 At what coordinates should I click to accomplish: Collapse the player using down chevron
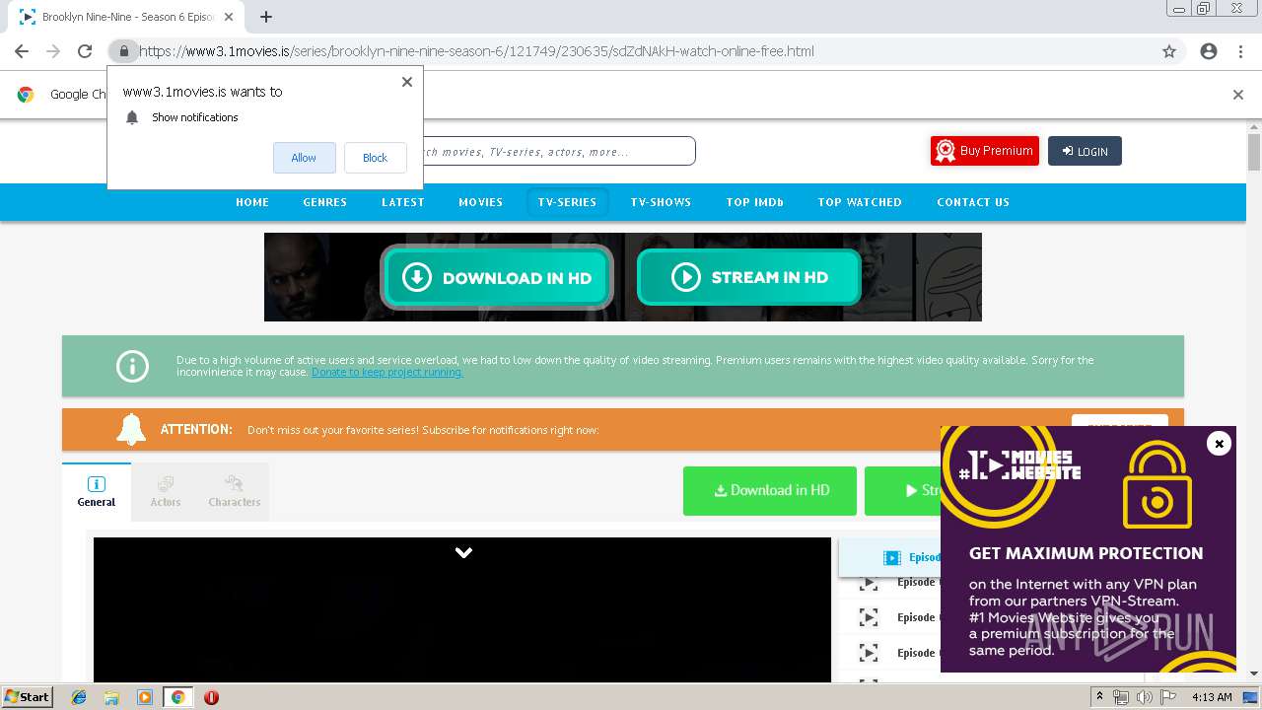(x=463, y=553)
